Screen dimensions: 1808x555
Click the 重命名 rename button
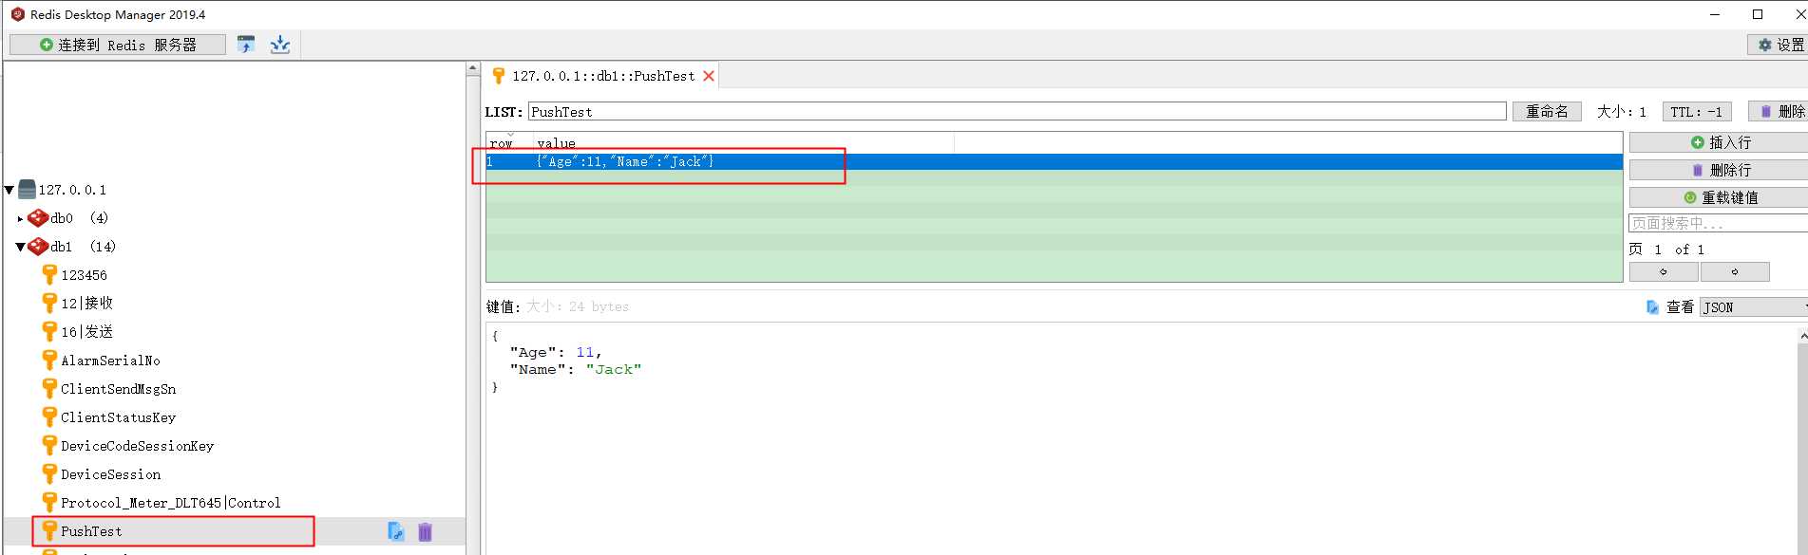click(1547, 112)
